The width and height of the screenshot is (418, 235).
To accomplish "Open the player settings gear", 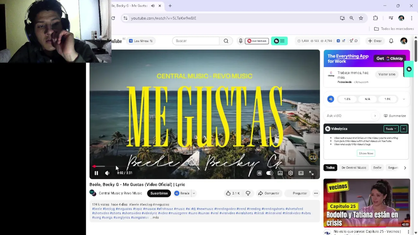I will point(291,173).
